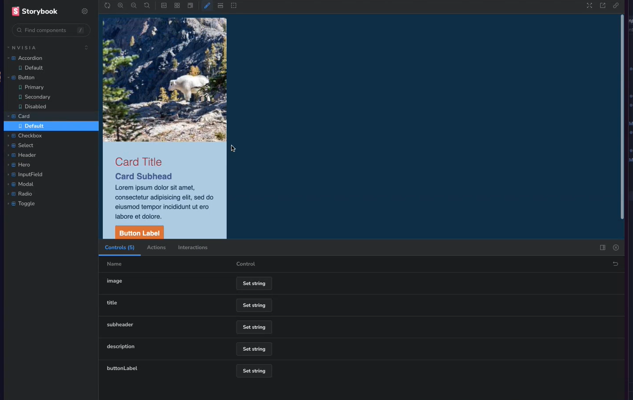Click the Storybook logo

point(34,11)
